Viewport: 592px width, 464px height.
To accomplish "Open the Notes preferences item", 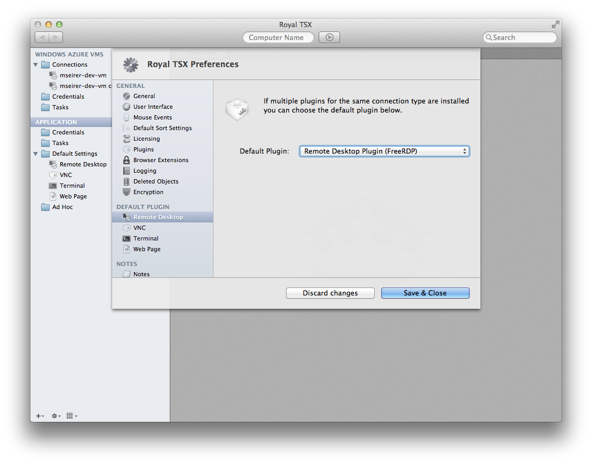I will (162, 274).
